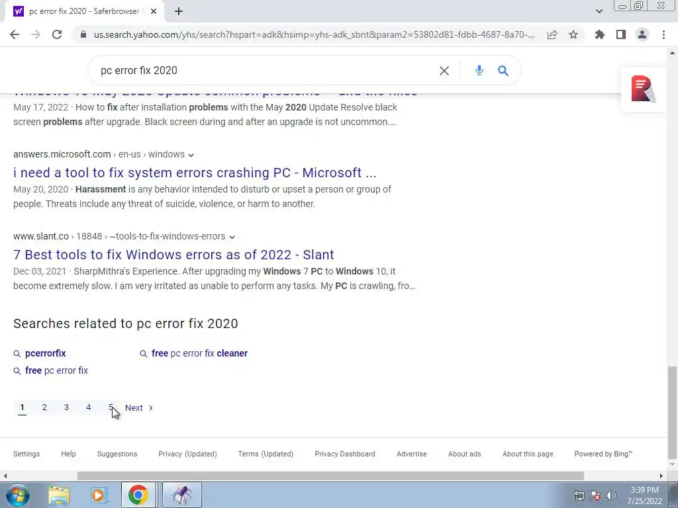Go back using the browser back arrow

click(x=15, y=34)
